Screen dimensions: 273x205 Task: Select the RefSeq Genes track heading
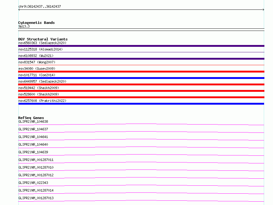click(x=31, y=118)
